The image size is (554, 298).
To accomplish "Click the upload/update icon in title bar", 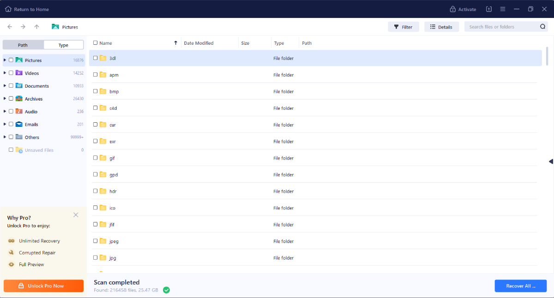I will [489, 9].
